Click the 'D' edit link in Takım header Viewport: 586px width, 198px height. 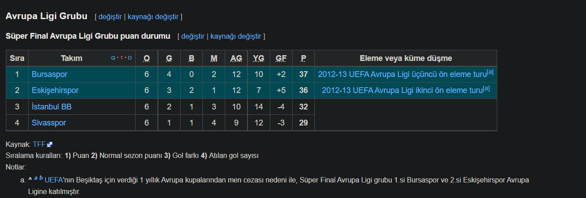[130, 58]
